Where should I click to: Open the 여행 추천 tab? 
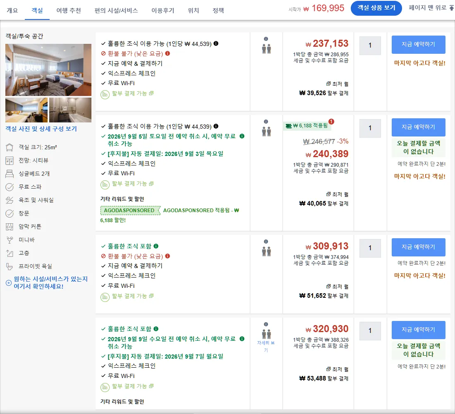tap(69, 10)
